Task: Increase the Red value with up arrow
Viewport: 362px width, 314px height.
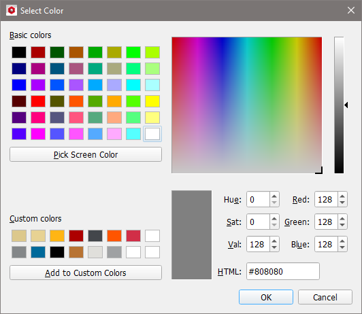Action: (x=342, y=196)
